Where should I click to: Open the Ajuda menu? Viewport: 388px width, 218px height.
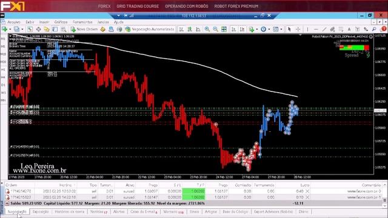point(119,22)
